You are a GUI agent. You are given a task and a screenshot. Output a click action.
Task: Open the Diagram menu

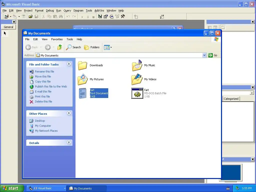click(x=78, y=10)
